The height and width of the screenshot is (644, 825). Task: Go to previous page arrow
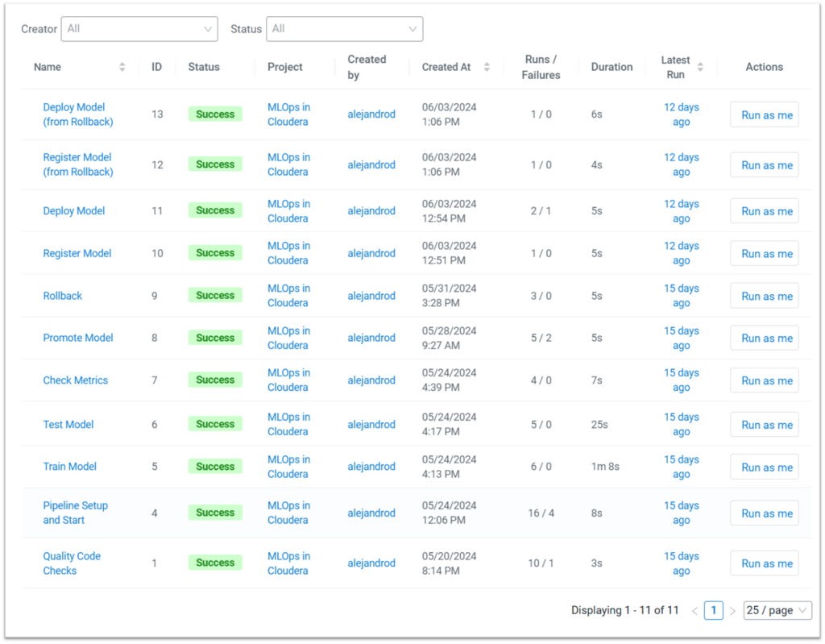tap(694, 611)
